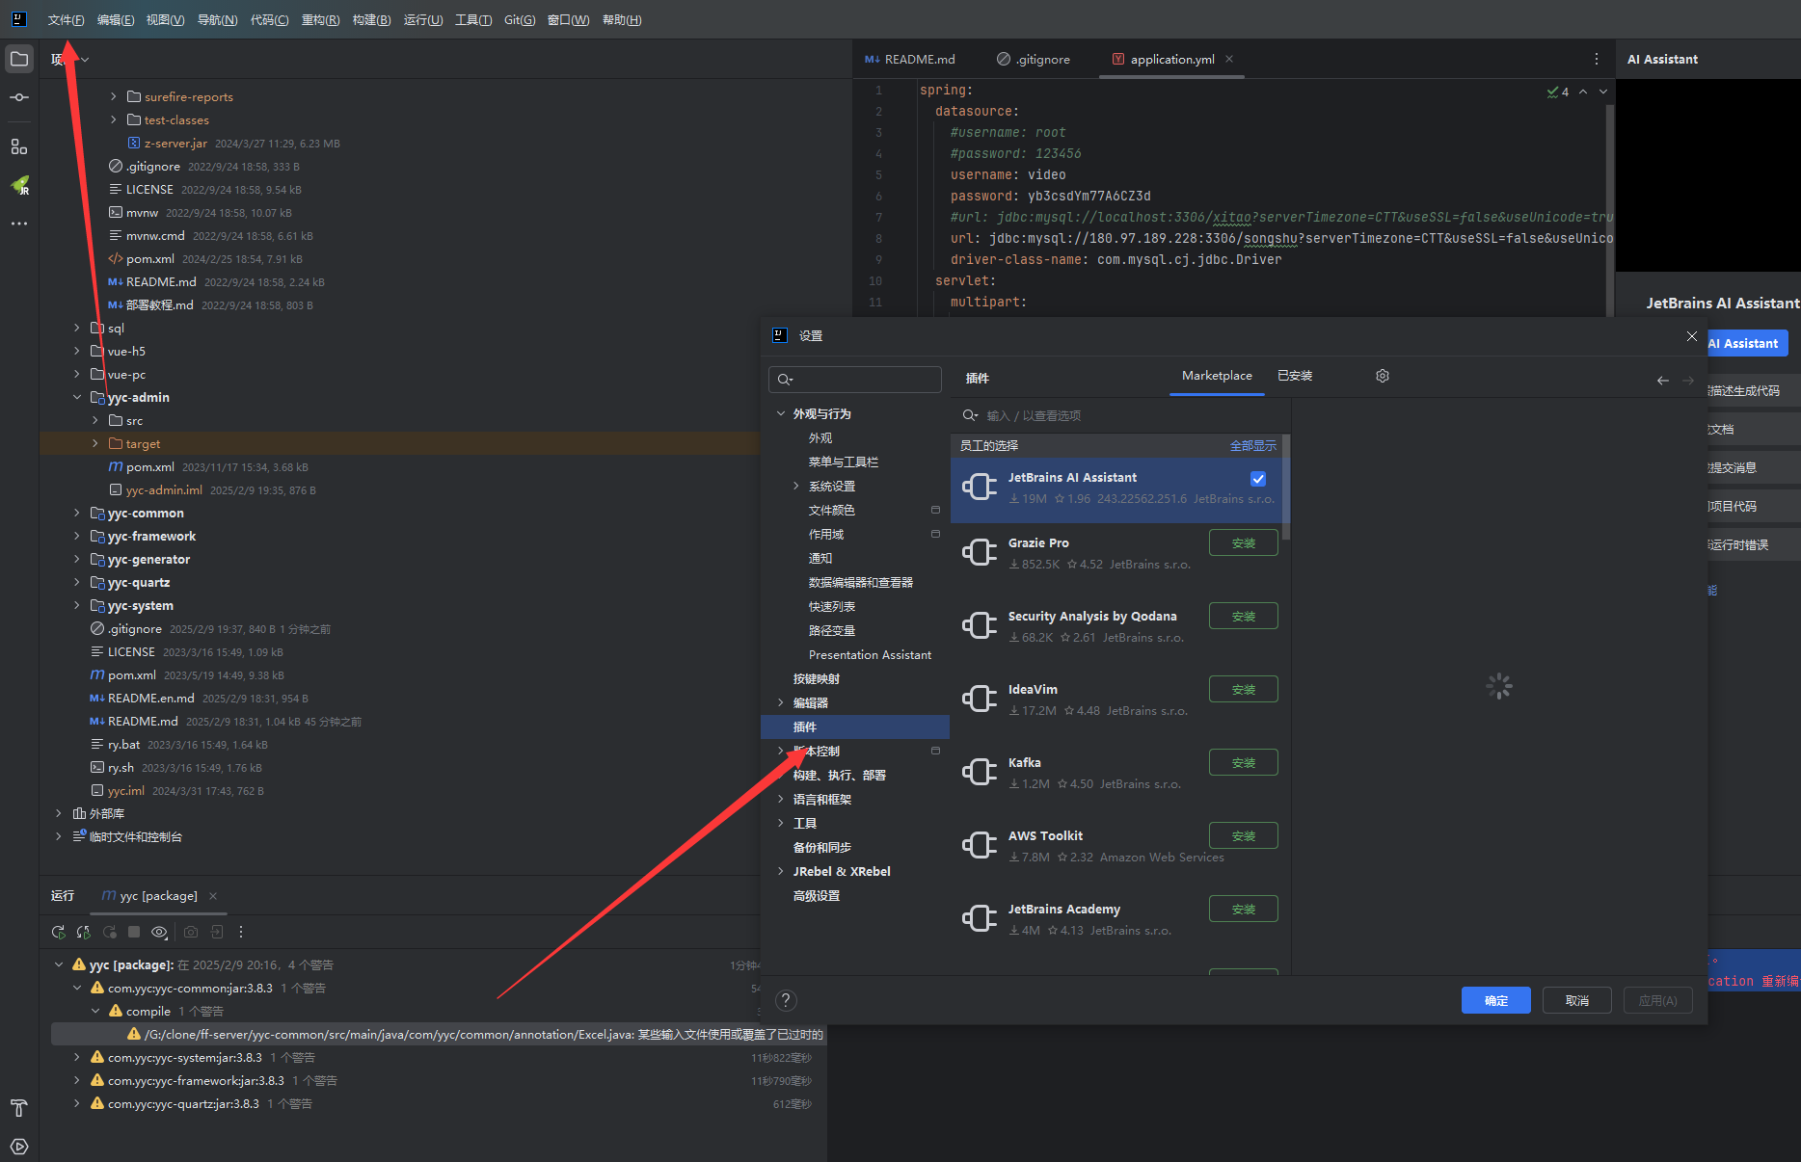
Task: Expand the yyc-common project node
Action: [x=77, y=513]
